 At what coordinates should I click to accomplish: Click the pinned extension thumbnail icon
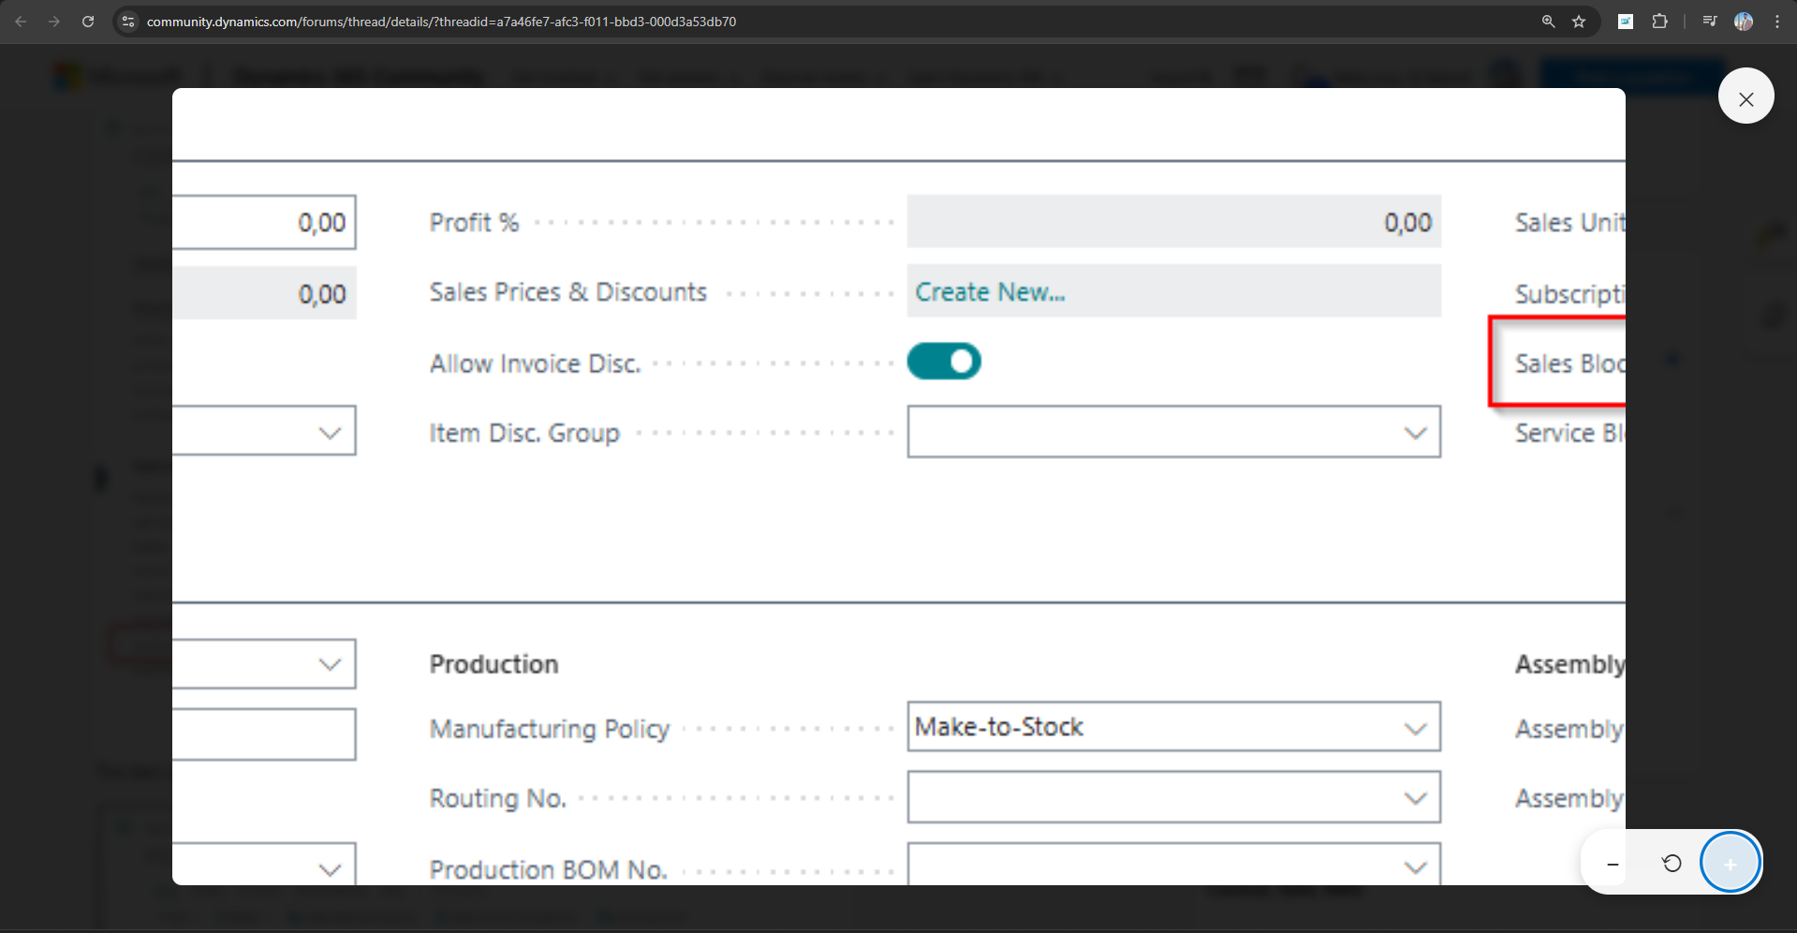1626,21
